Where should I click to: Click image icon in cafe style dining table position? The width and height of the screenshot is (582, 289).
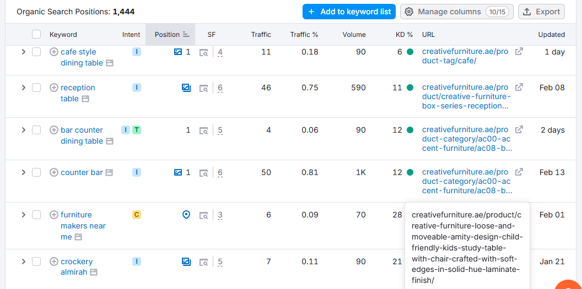178,52
